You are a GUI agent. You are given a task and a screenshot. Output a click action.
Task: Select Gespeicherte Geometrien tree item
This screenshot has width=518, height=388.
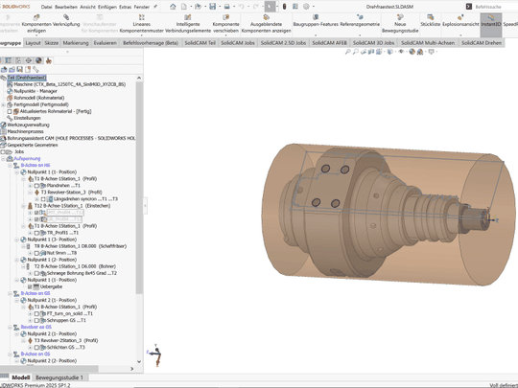tap(33, 146)
